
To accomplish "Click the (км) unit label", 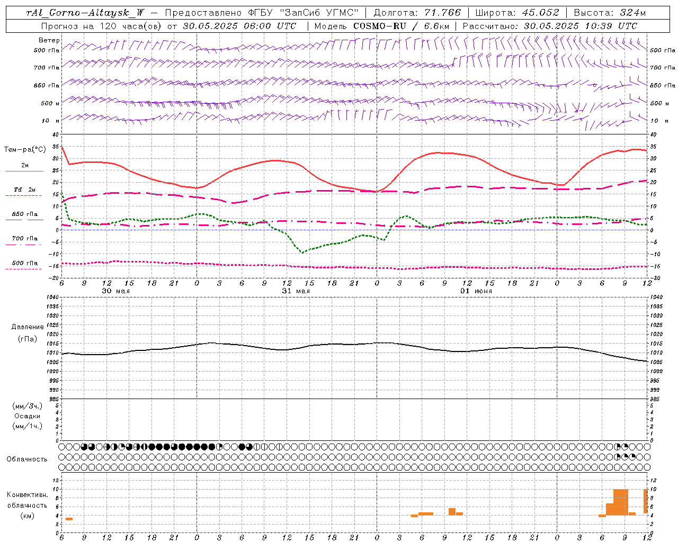I will click(27, 516).
